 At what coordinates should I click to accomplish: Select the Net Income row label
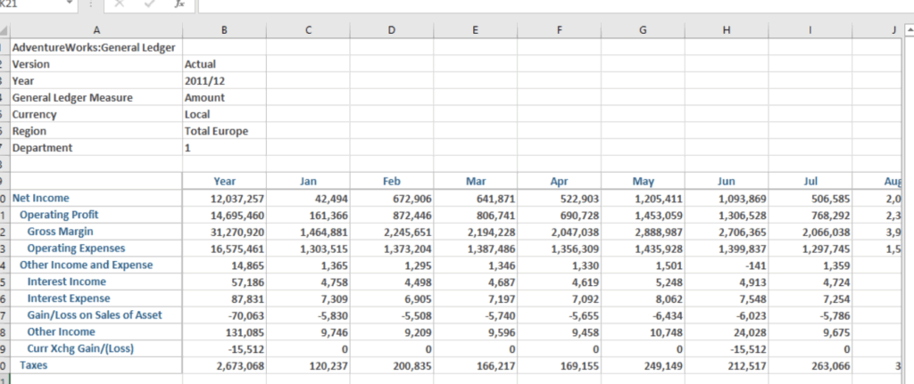click(40, 198)
